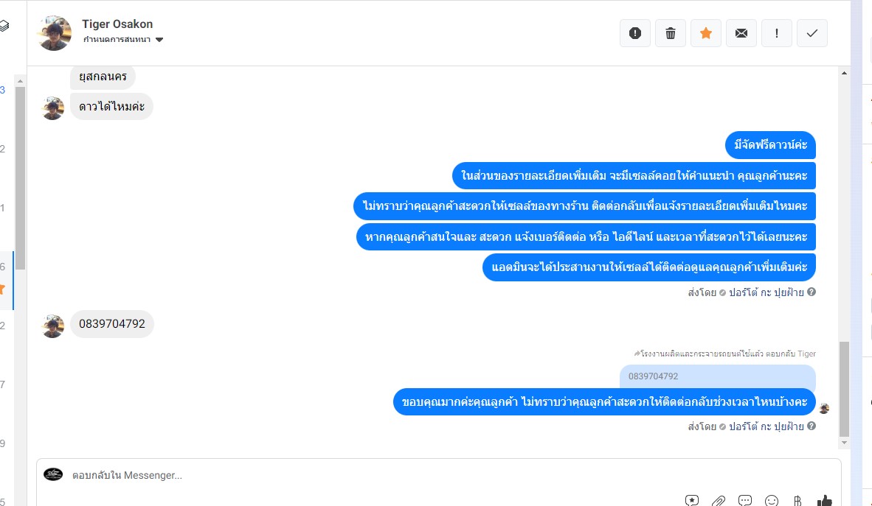Click the Baht payment request icon

(797, 500)
